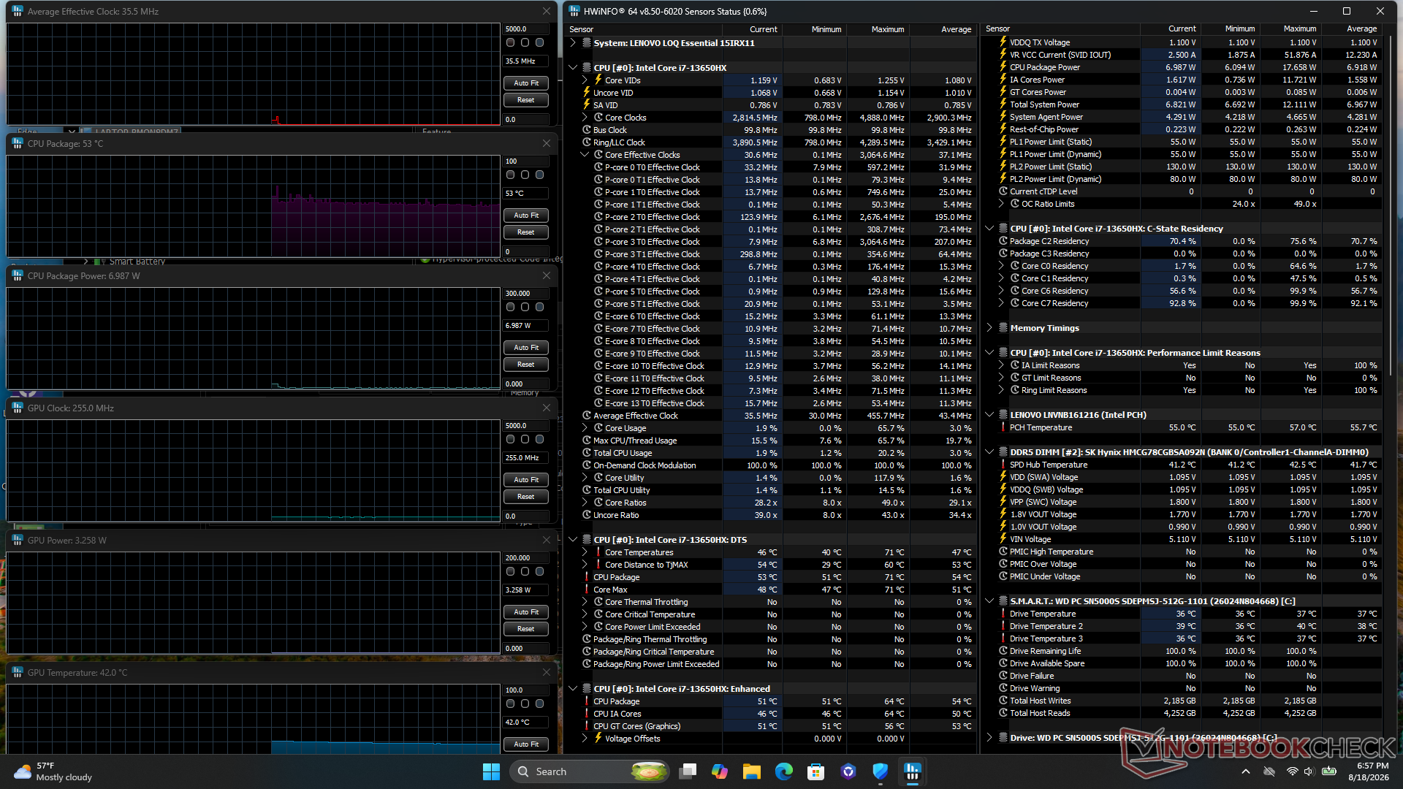Image resolution: width=1403 pixels, height=789 pixels.
Task: Click the 200.000 maximum field in GPU Power graph
Action: pos(526,558)
